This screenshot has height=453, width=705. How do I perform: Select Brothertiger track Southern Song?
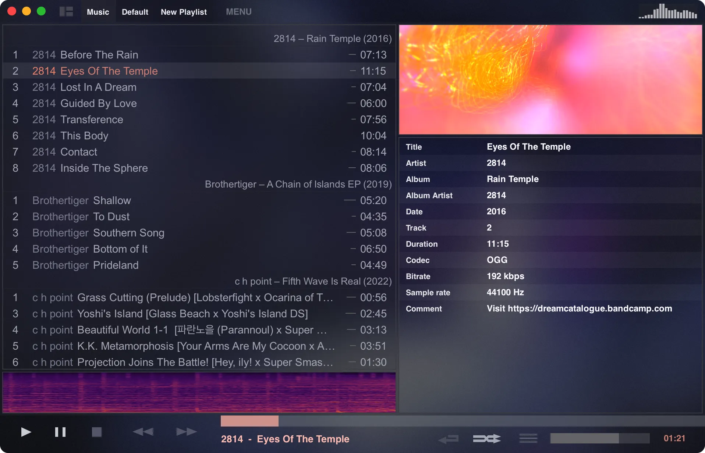[x=199, y=233]
